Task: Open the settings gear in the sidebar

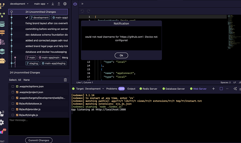Action: click(2, 122)
